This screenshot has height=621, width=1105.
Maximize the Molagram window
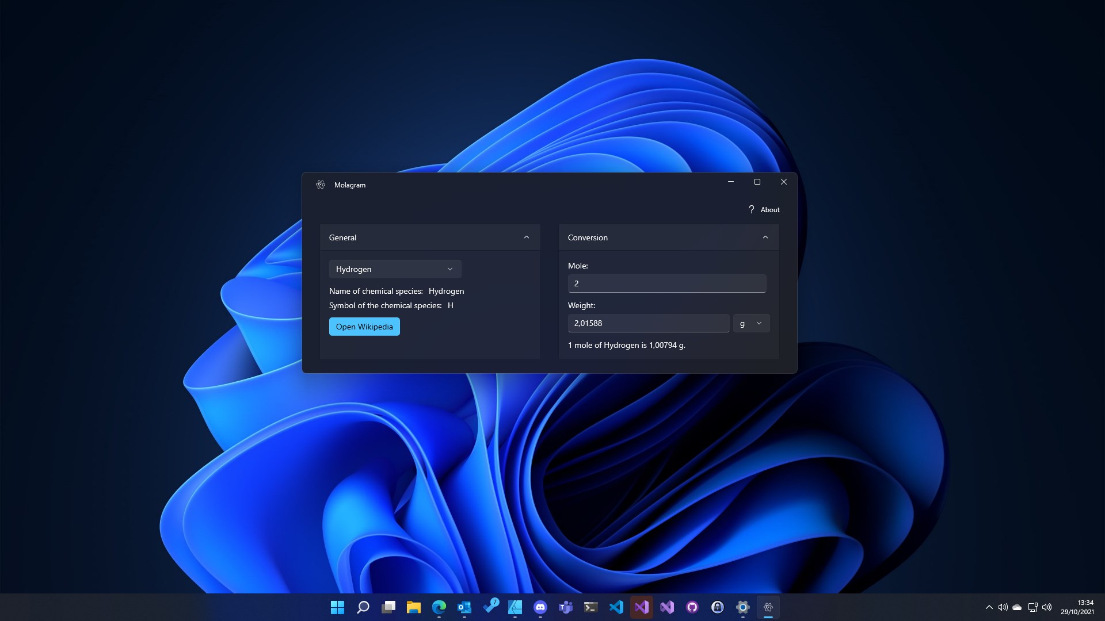click(757, 182)
